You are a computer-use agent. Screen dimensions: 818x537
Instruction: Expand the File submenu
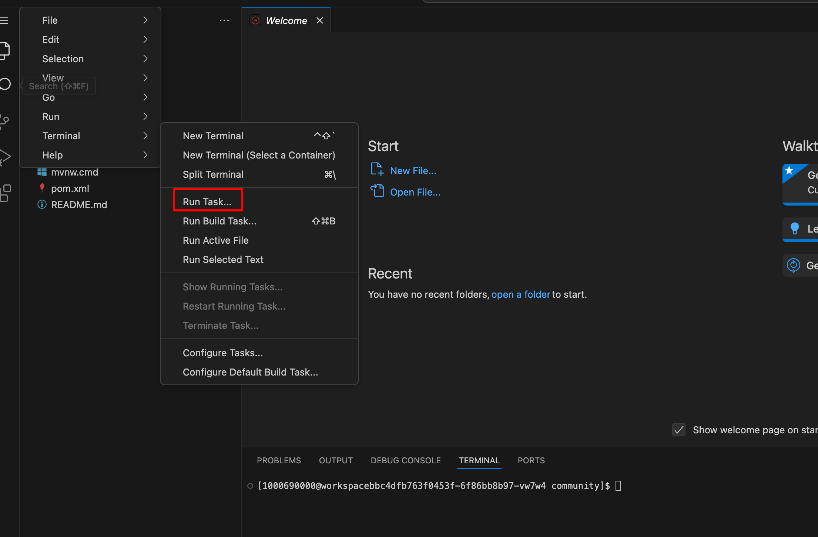pyautogui.click(x=90, y=20)
